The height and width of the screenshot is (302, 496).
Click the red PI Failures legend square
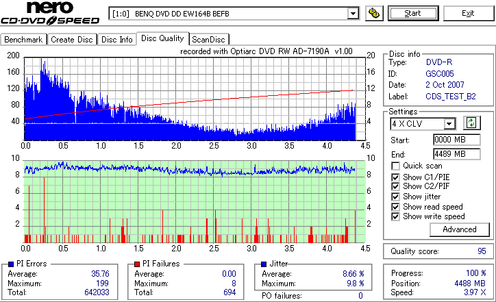coord(137,264)
